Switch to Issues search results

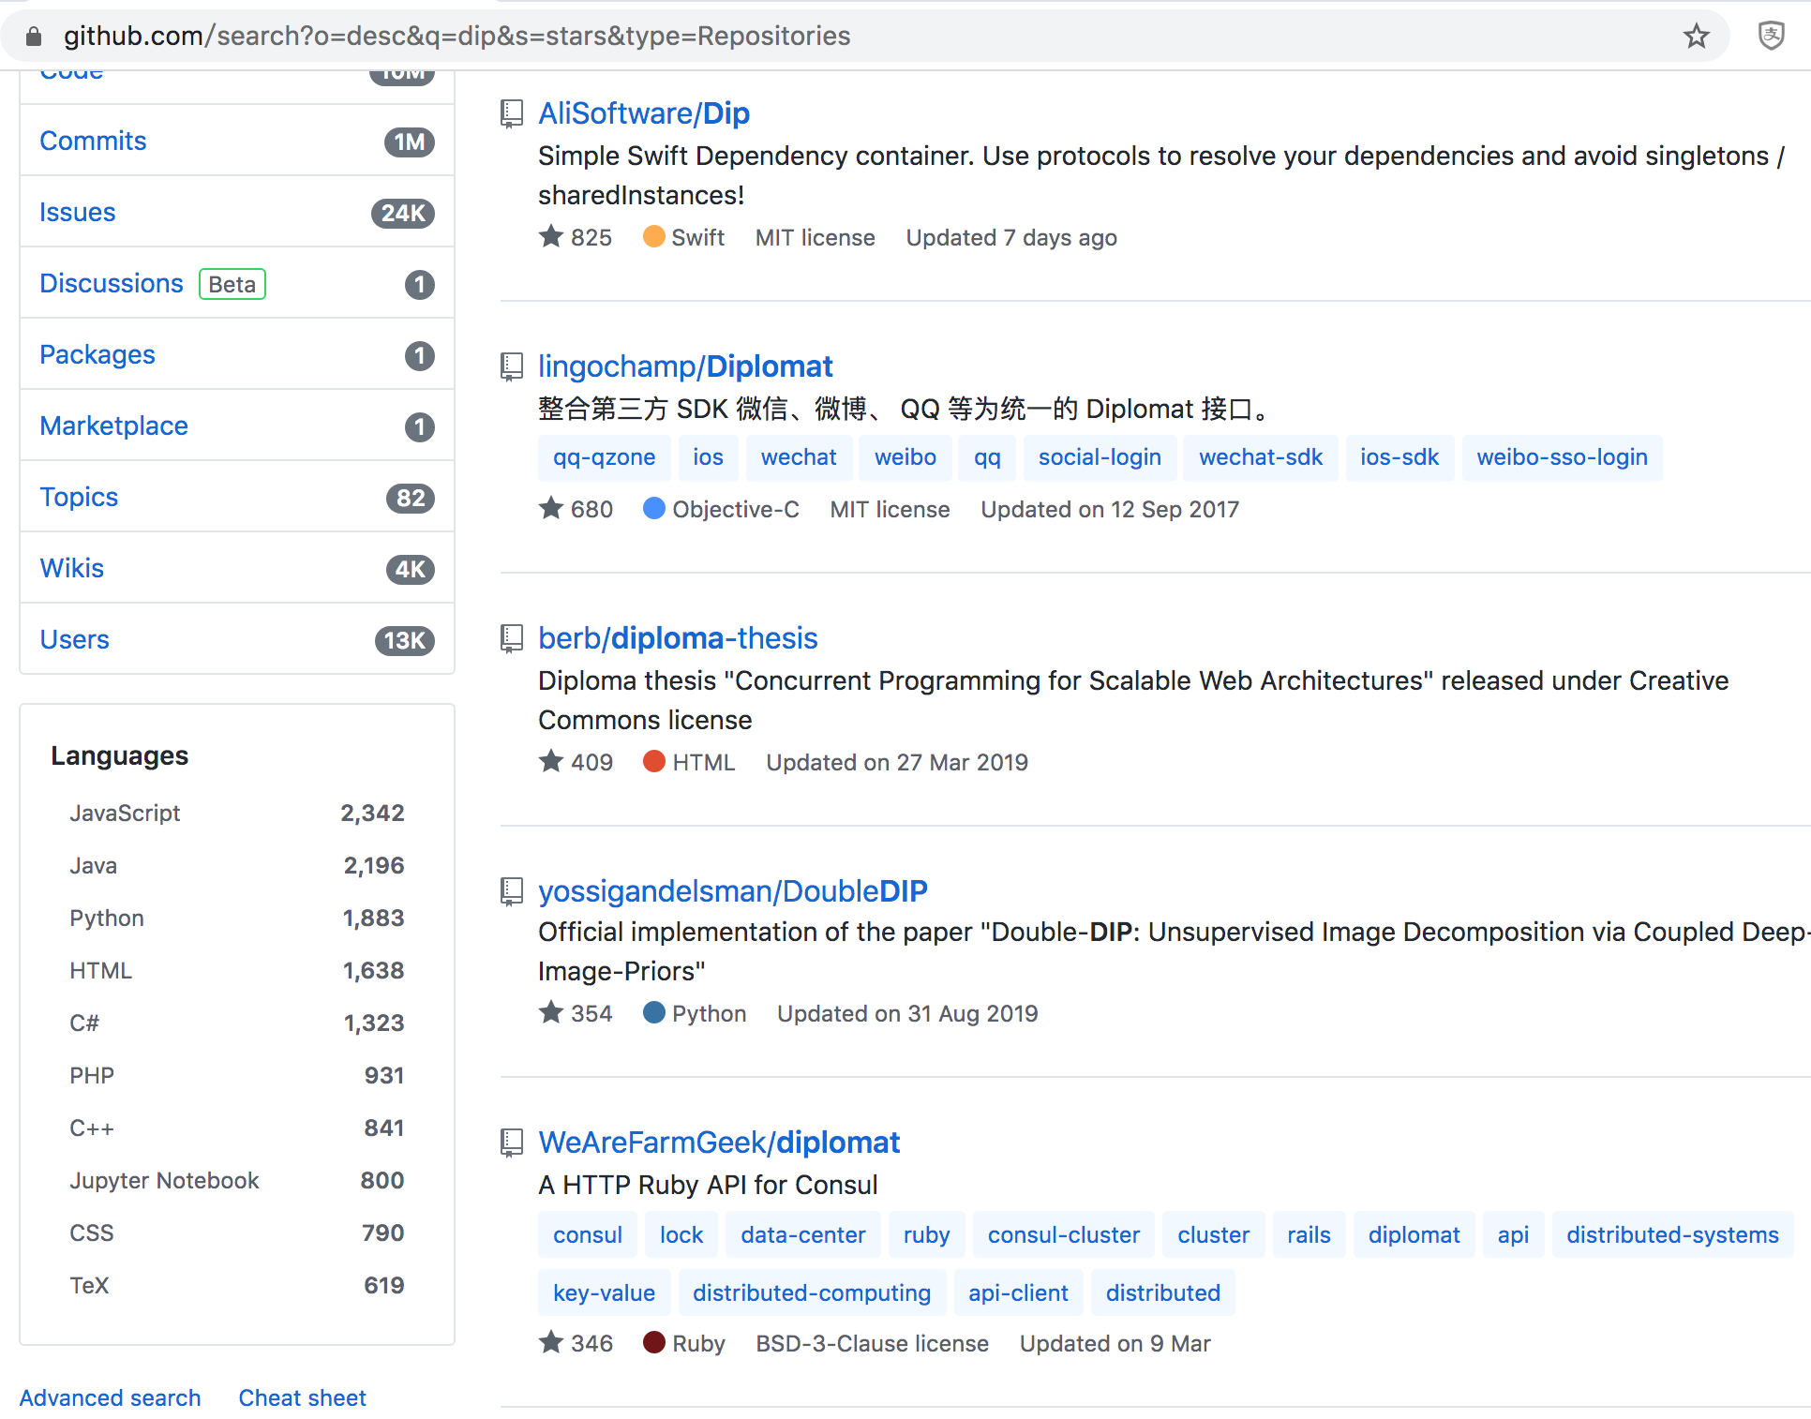pos(77,212)
